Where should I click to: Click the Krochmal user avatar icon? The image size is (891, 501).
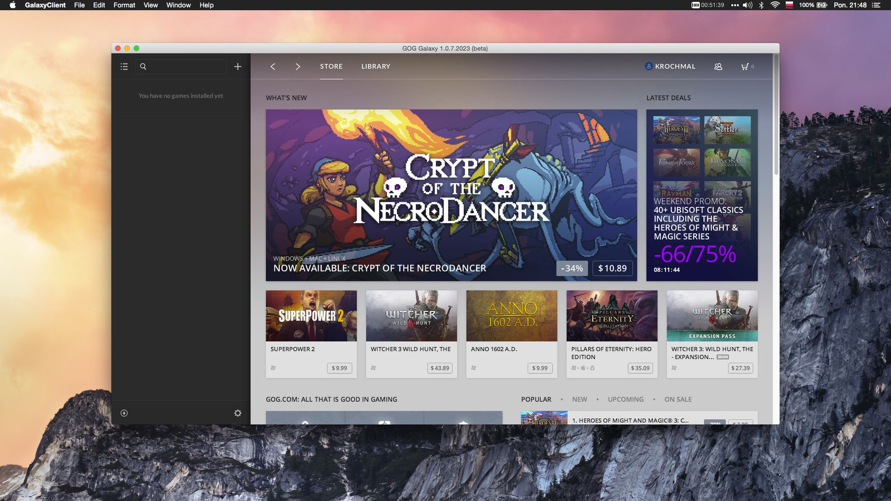649,66
